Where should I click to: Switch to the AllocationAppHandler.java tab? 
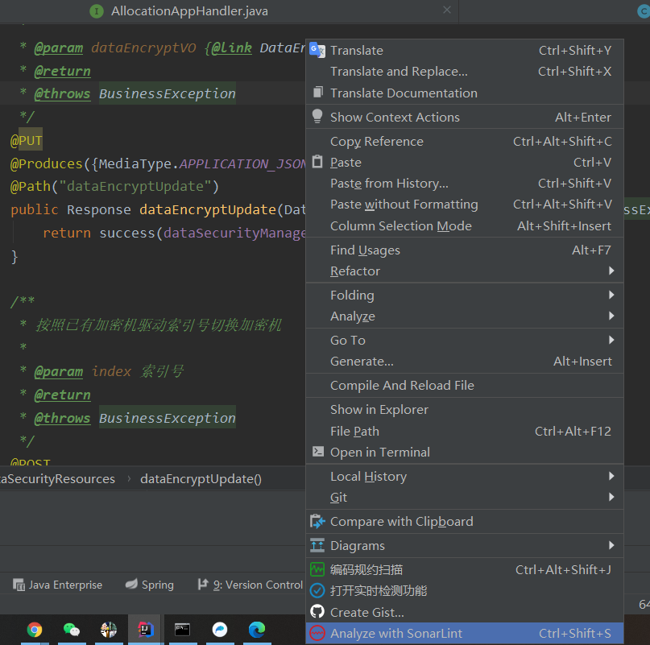pos(189,11)
